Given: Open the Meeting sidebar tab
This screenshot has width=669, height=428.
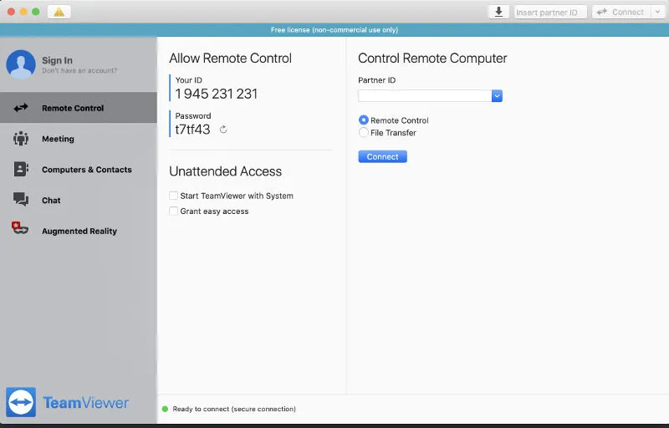Looking at the screenshot, I should (79, 139).
